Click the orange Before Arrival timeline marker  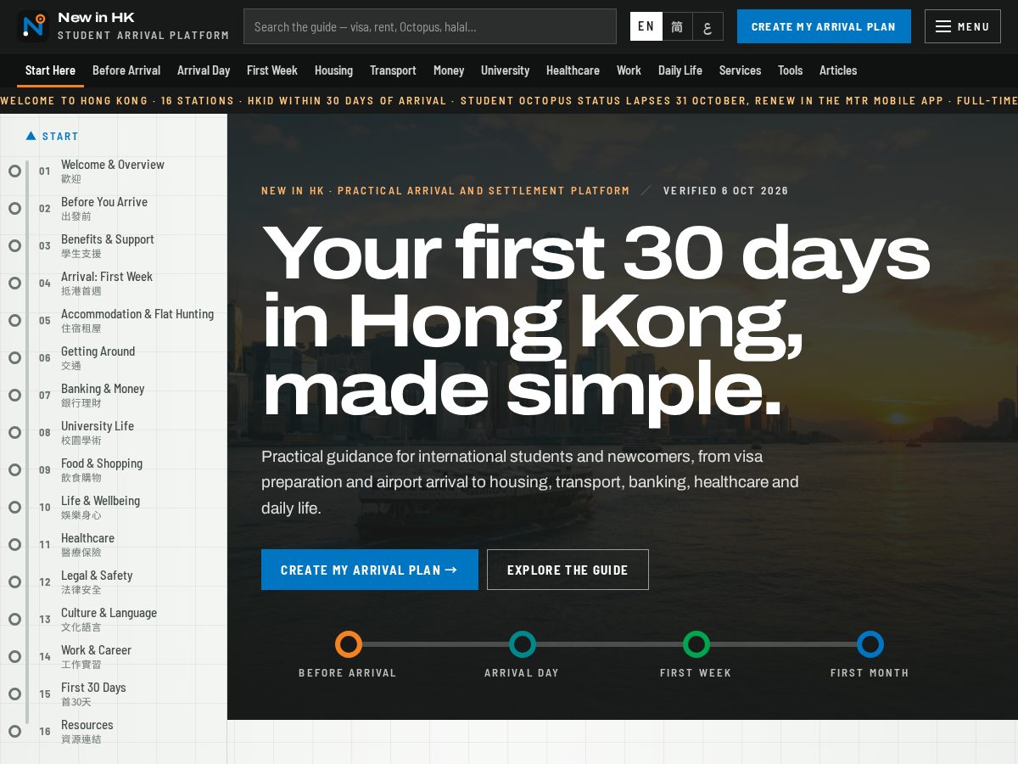349,644
